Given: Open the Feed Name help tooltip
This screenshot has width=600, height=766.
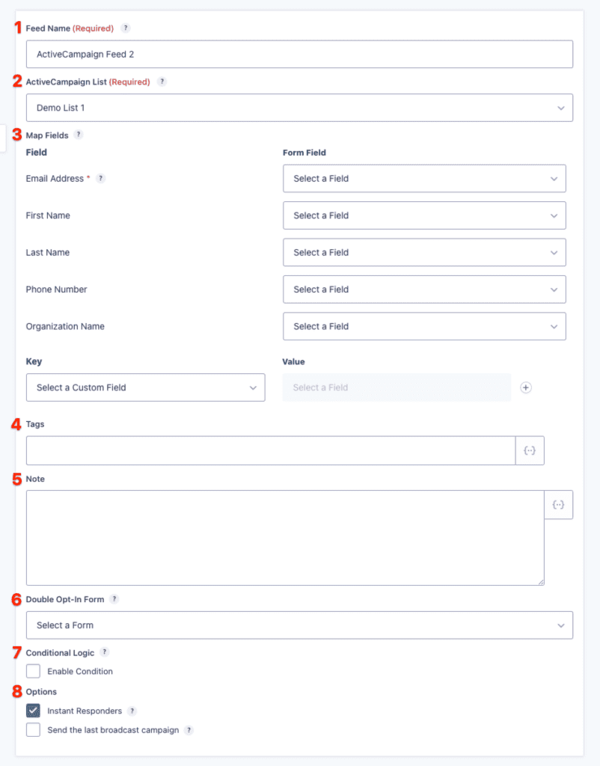Looking at the screenshot, I should point(125,28).
